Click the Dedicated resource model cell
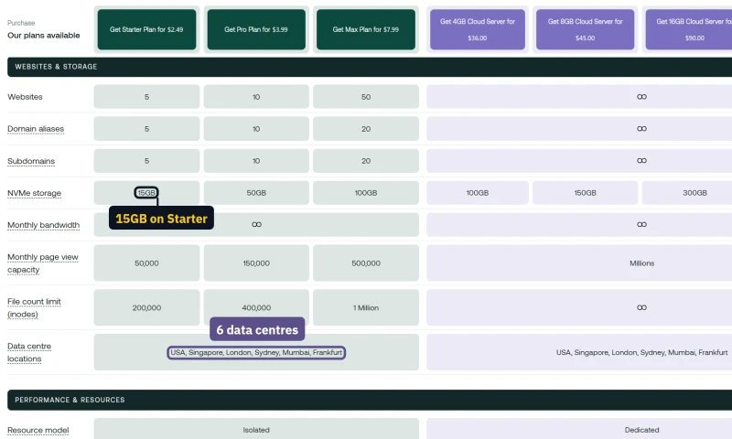Viewport: 732px width, 439px height. click(579, 428)
